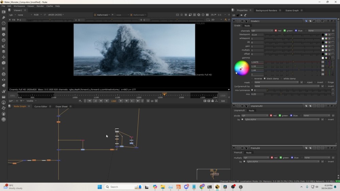Toggle the mix luminance checkbox

point(252,90)
